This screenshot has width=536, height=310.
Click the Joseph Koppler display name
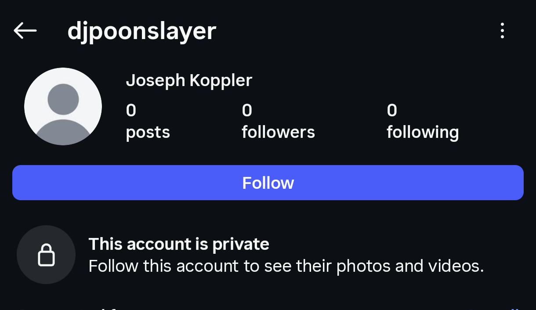coord(189,80)
